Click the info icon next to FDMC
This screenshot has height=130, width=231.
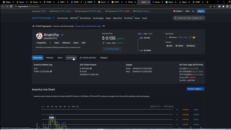pyautogui.click(x=51, y=71)
